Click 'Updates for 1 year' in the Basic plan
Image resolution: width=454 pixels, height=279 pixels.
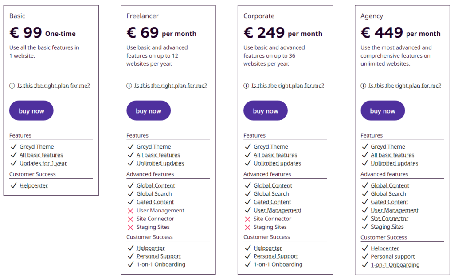tap(43, 163)
